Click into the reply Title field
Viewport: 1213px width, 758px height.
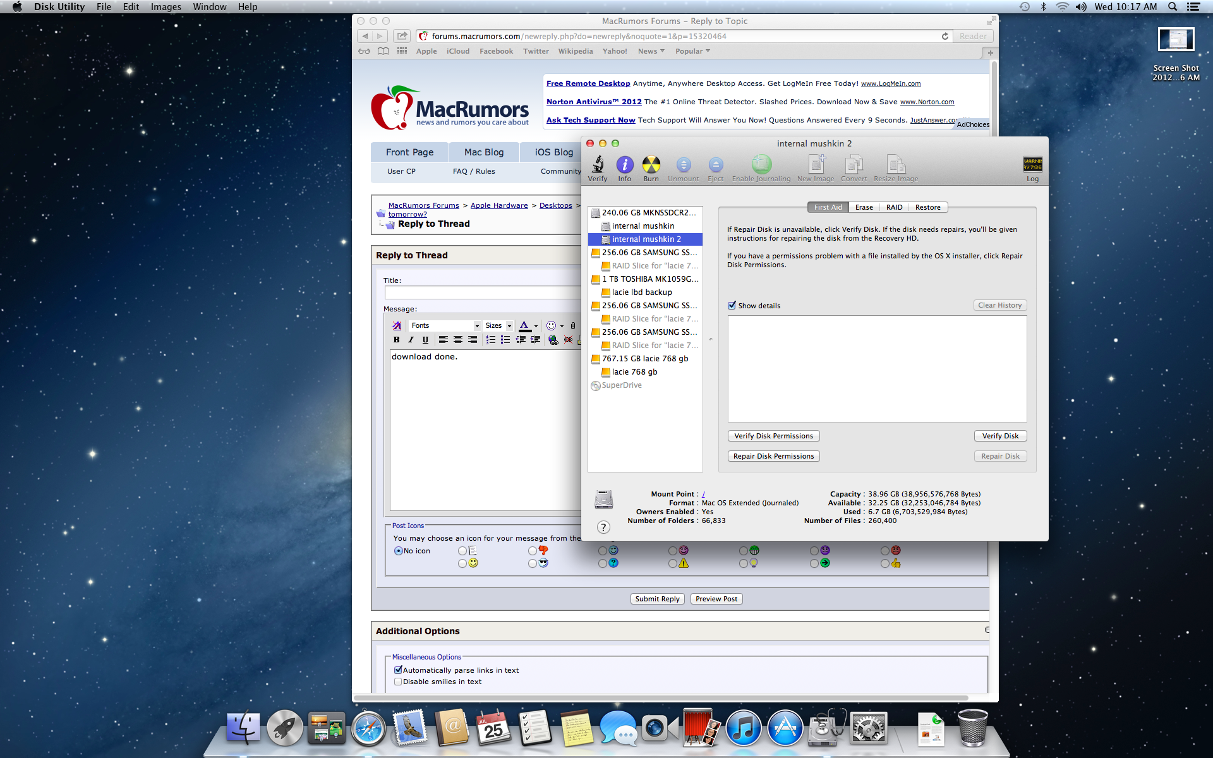(482, 292)
